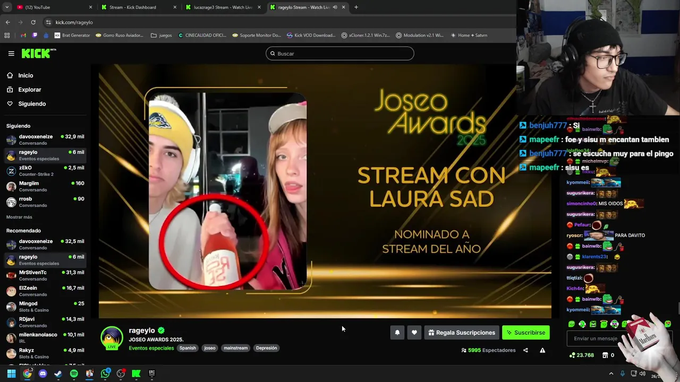Open the 23.768 channel points balance
The height and width of the screenshot is (382, 680).
tap(582, 355)
